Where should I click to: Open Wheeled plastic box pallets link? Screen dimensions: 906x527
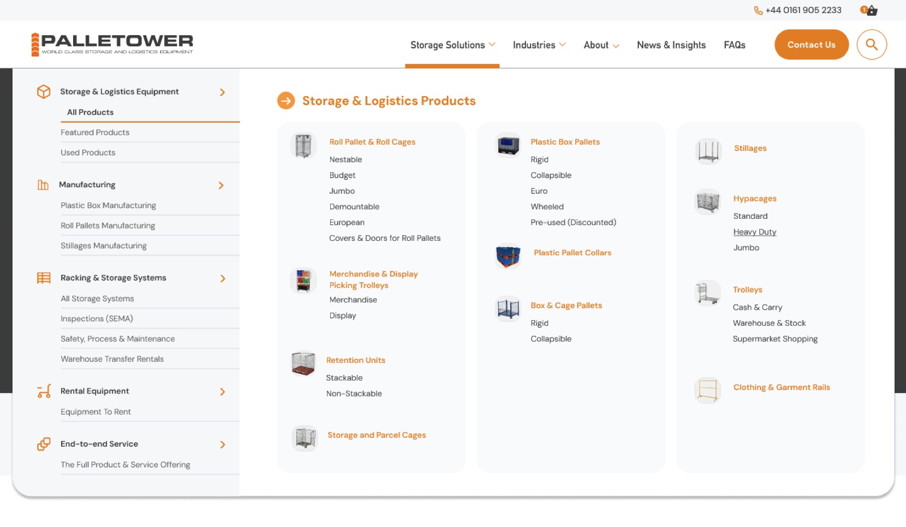(x=547, y=206)
